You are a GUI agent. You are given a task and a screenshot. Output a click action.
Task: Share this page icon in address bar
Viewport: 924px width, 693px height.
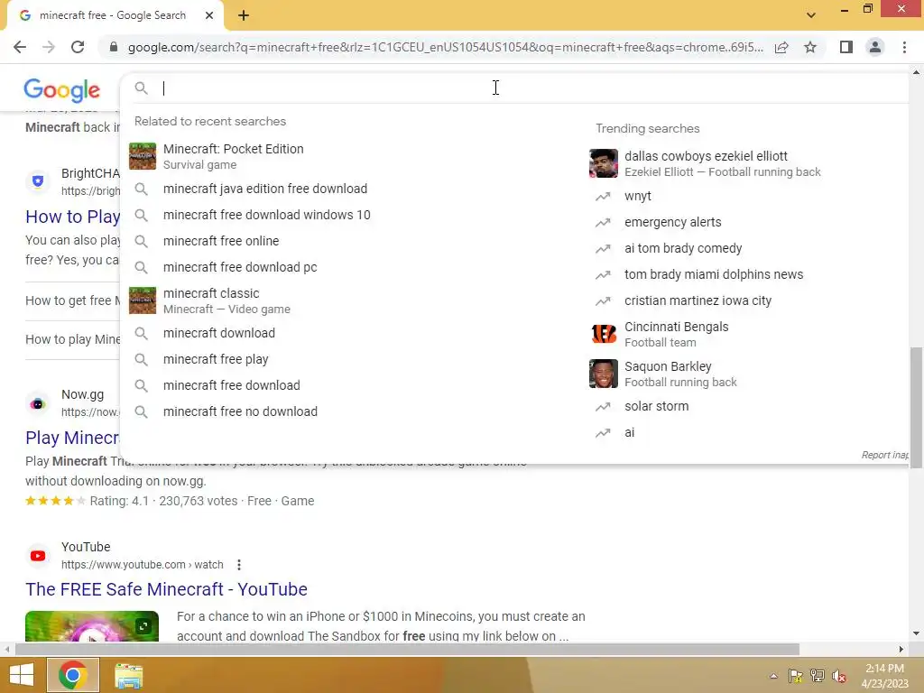[781, 47]
